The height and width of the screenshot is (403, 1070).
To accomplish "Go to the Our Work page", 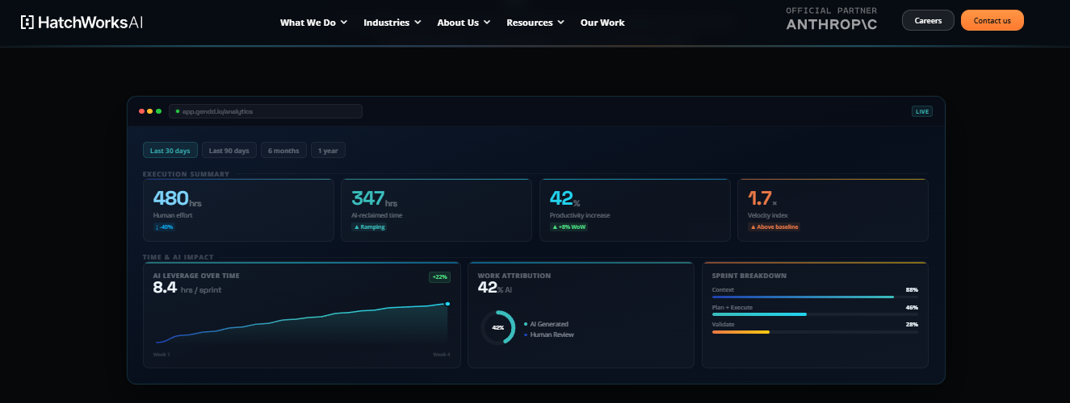I will (x=602, y=23).
